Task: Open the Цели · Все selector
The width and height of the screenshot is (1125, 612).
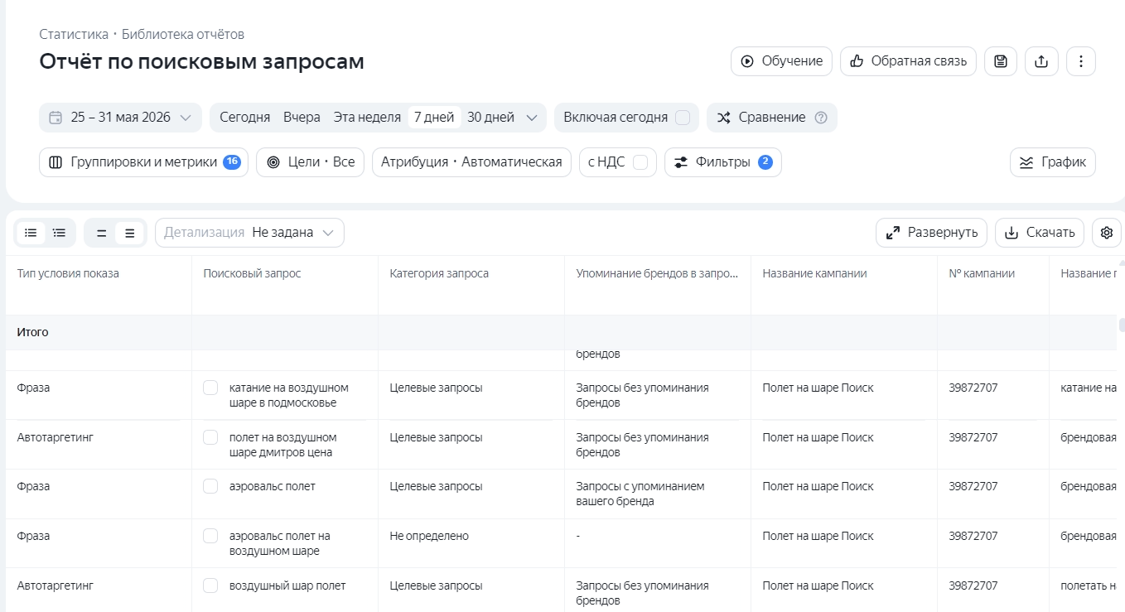Action: pos(310,162)
